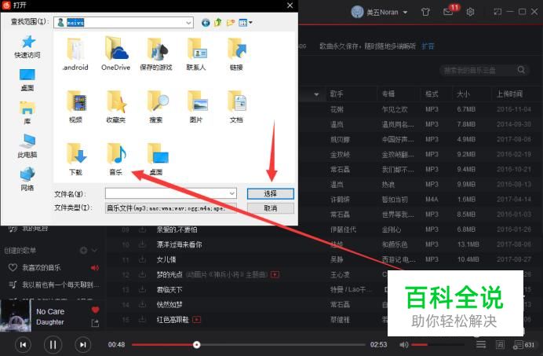Open the 搜索 folder
Image resolution: width=543 pixels, height=356 pixels.
(156, 106)
